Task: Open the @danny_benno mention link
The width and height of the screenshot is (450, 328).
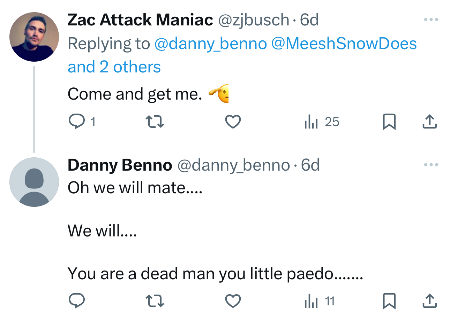Action: (210, 44)
